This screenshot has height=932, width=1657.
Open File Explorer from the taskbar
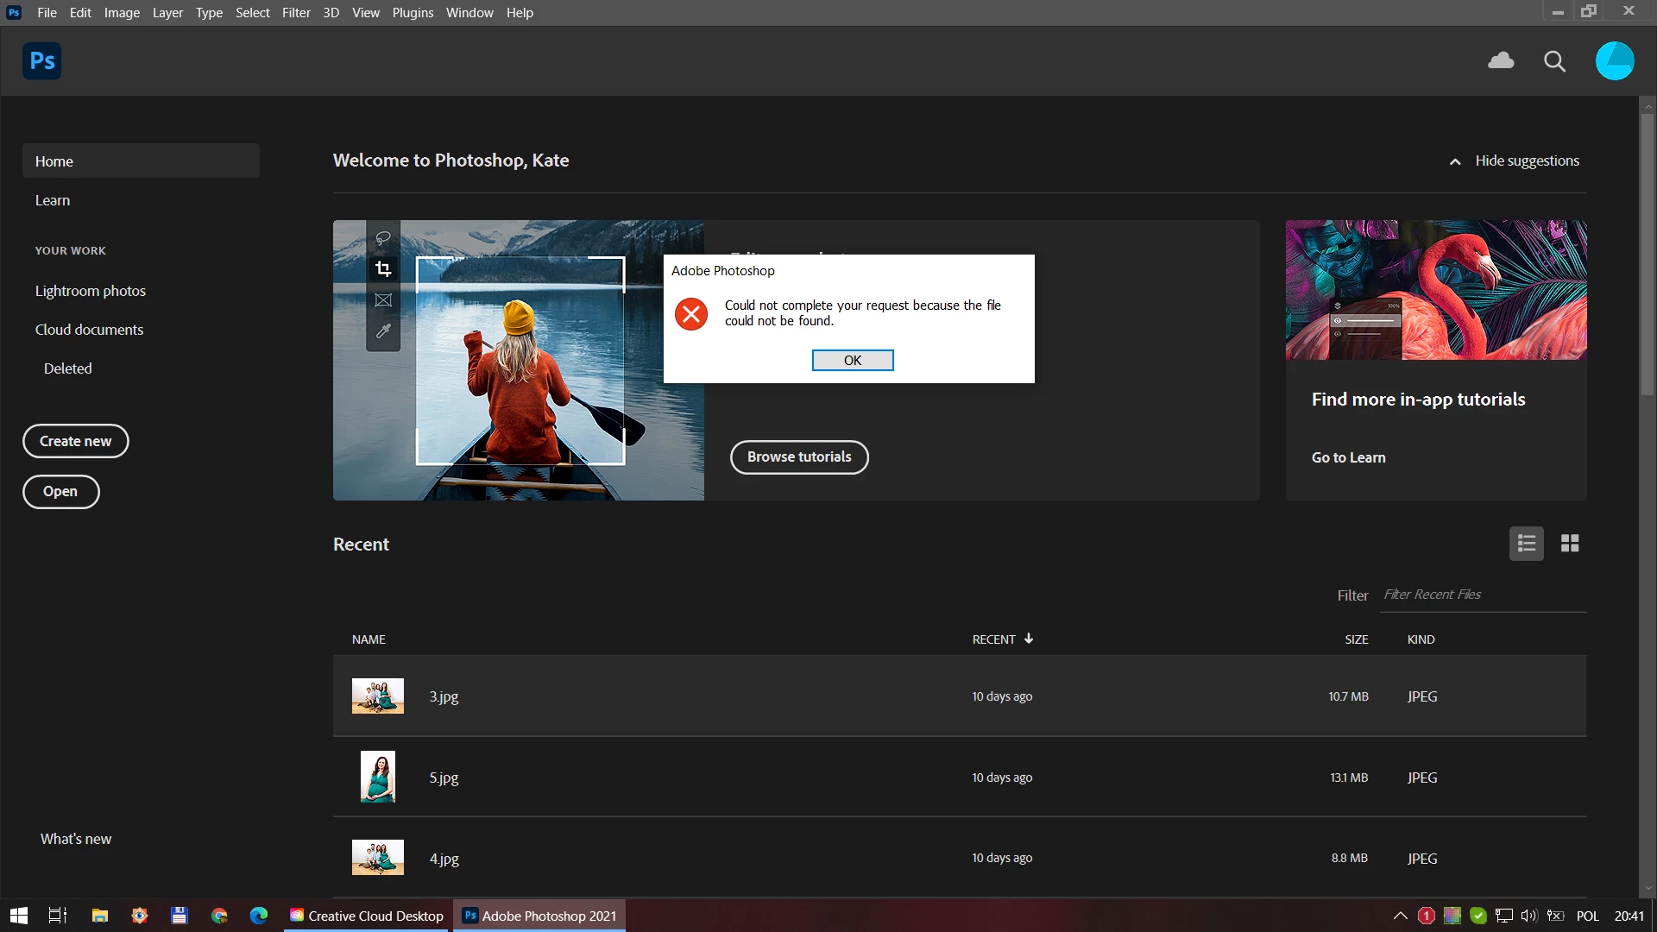coord(100,916)
